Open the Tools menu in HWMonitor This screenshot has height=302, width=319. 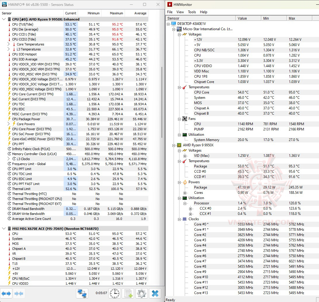click(192, 12)
